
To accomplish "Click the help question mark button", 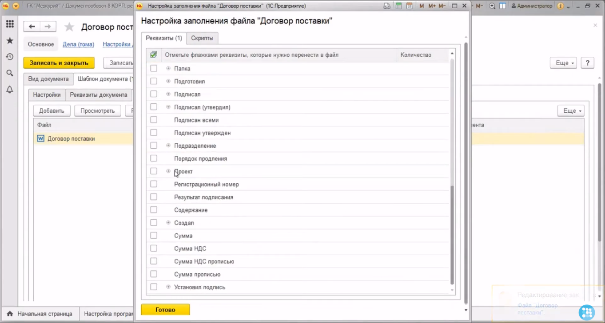I will point(587,63).
